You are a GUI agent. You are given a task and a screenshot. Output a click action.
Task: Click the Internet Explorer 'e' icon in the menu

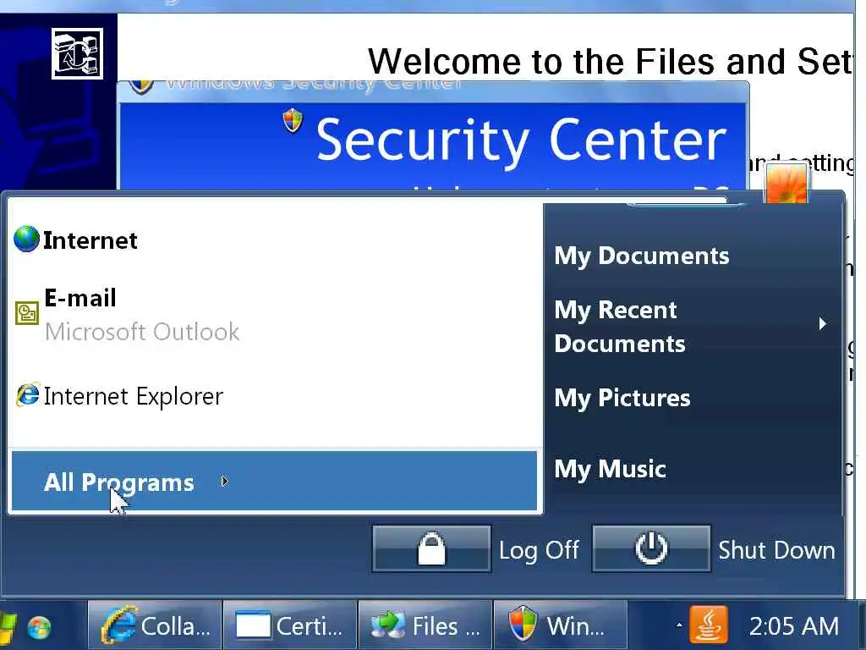pos(28,394)
